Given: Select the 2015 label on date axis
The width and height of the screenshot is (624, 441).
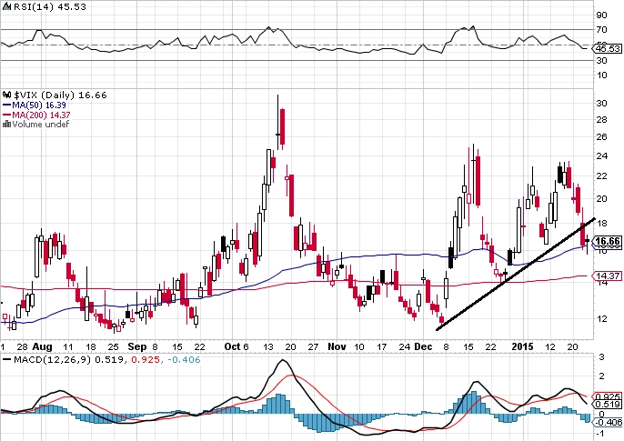Looking at the screenshot, I should [x=522, y=346].
